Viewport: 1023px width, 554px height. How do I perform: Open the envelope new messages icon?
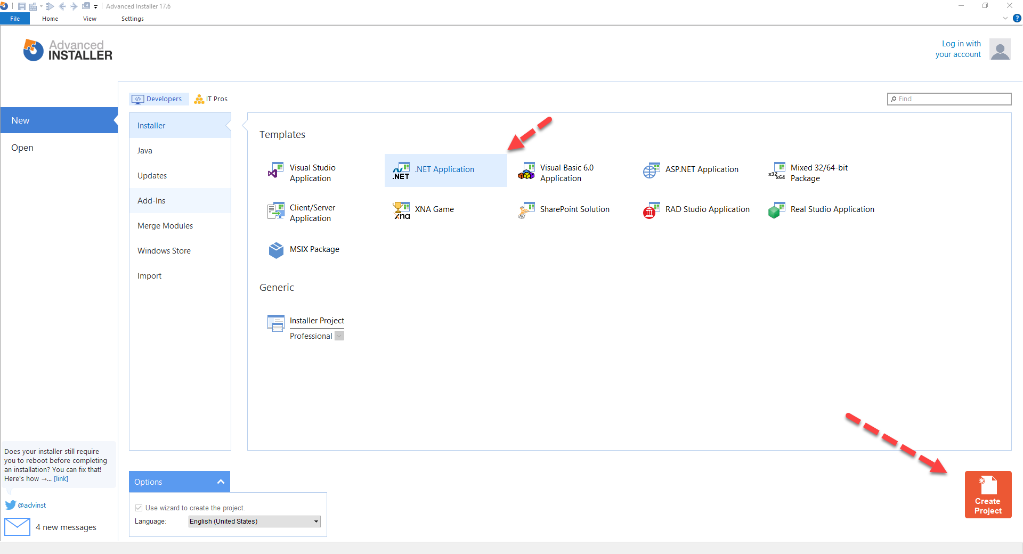pos(17,527)
